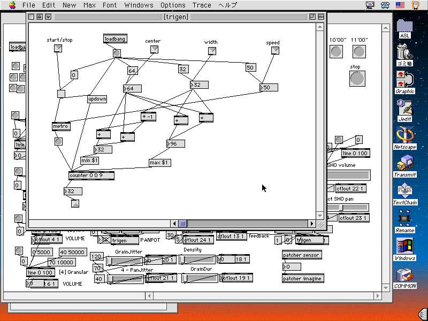Open the US flag keyboard menu
This screenshot has height=321, width=428.
pyautogui.click(x=400, y=5)
